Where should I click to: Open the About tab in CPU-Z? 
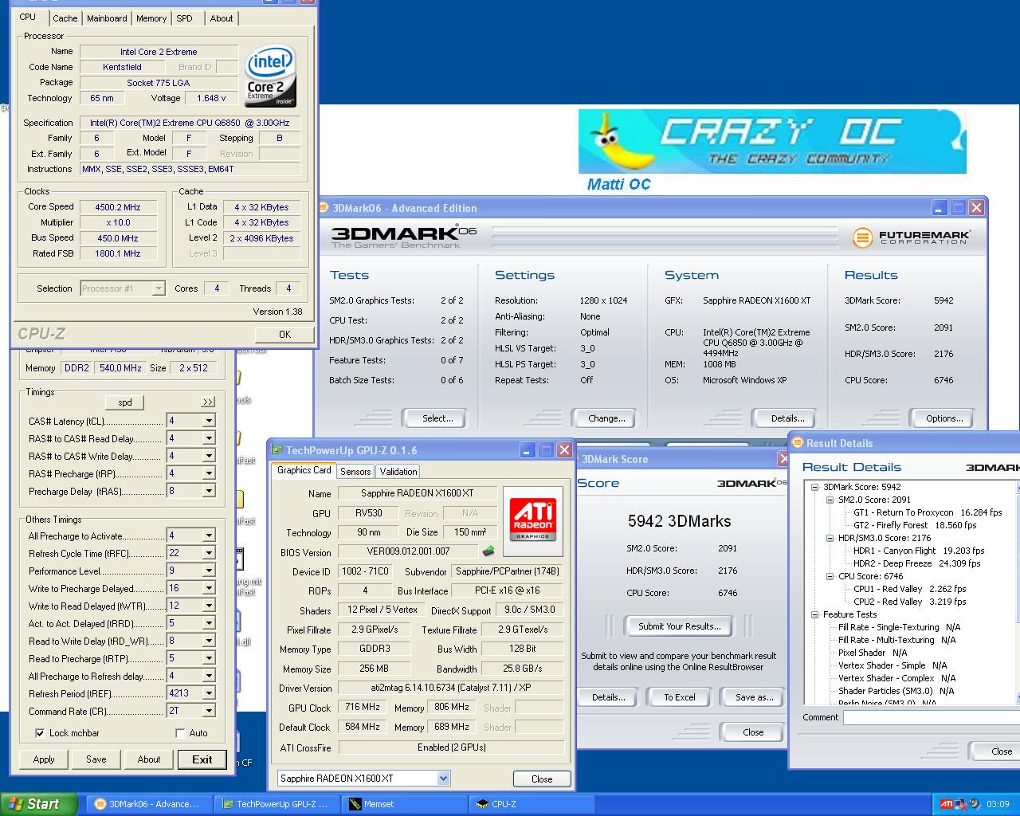[222, 18]
